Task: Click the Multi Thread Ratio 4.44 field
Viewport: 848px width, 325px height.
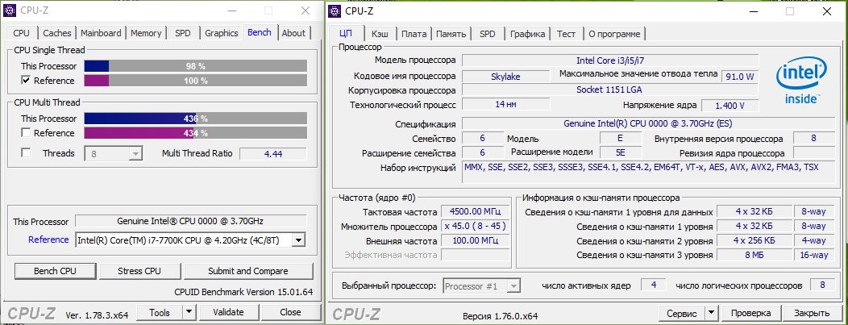Action: pyautogui.click(x=273, y=153)
